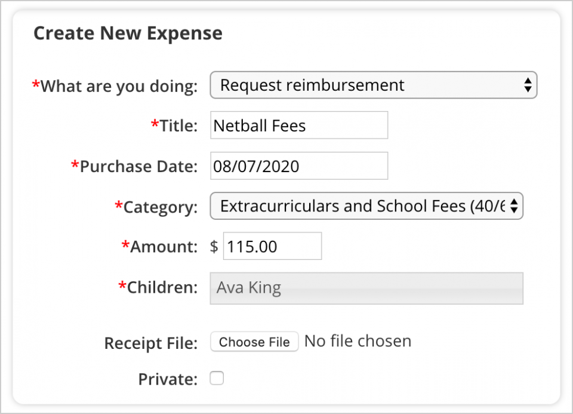Click the Create New Expense heading
Viewport: 573px width, 414px height.
(128, 33)
